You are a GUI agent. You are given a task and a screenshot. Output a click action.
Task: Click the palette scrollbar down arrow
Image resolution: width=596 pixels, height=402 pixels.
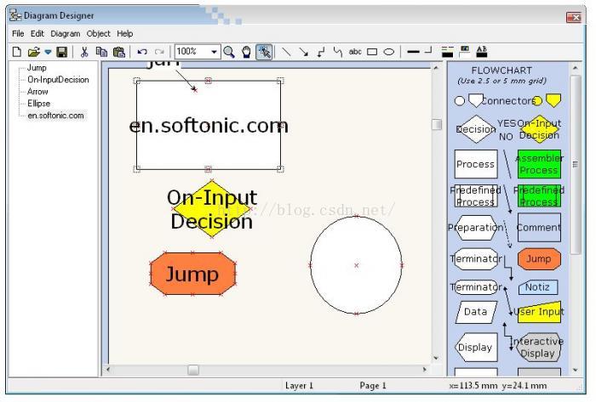[x=575, y=370]
